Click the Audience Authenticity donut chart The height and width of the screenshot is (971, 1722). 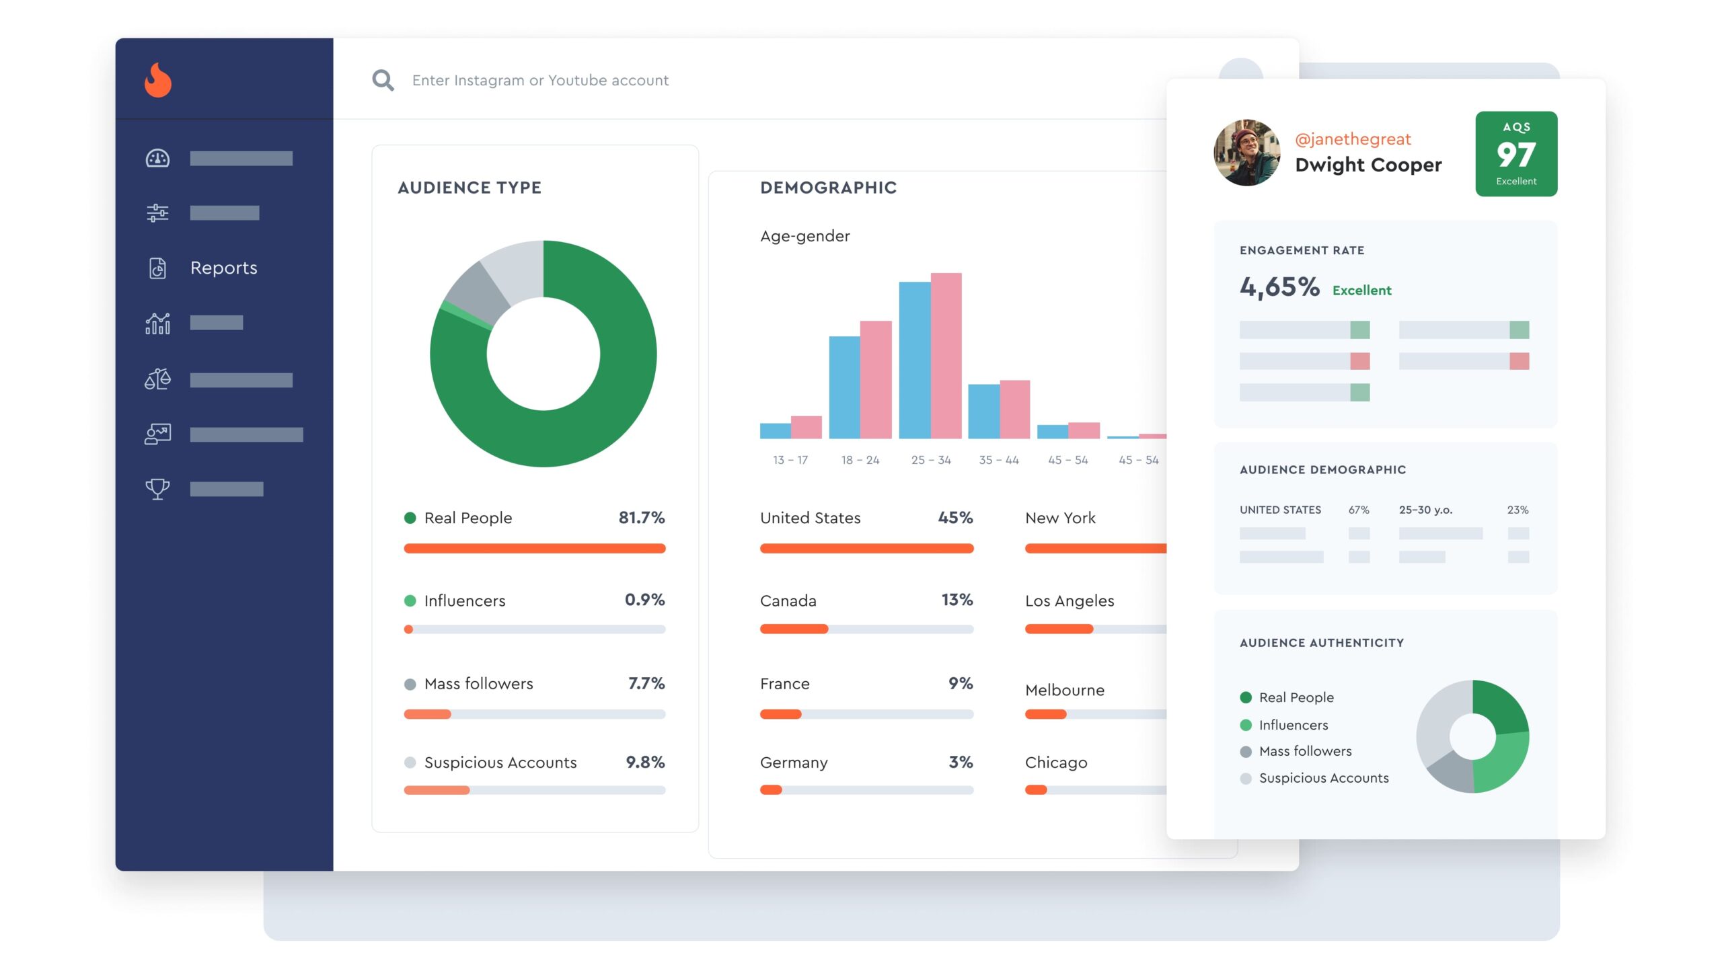(1472, 736)
